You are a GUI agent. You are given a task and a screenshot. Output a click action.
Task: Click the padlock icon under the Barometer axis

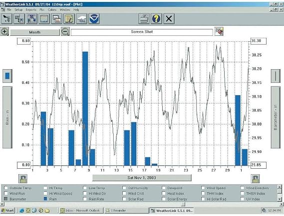click(x=255, y=179)
